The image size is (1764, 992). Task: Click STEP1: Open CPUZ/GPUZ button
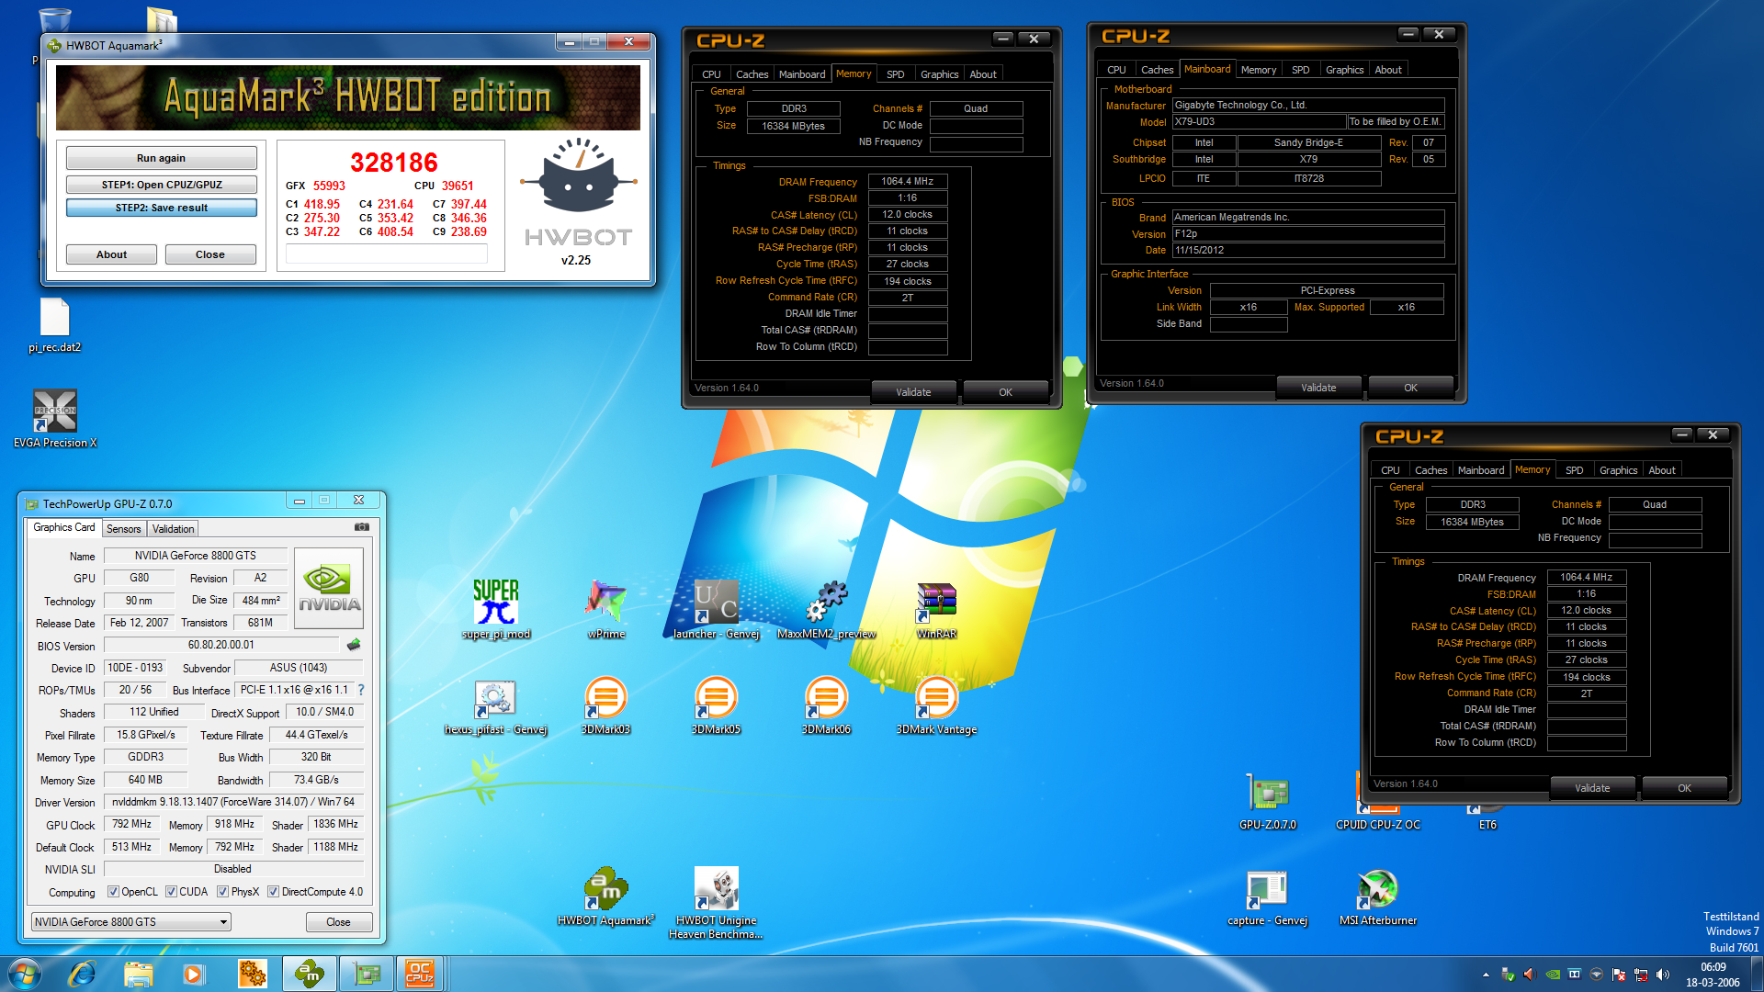[162, 185]
